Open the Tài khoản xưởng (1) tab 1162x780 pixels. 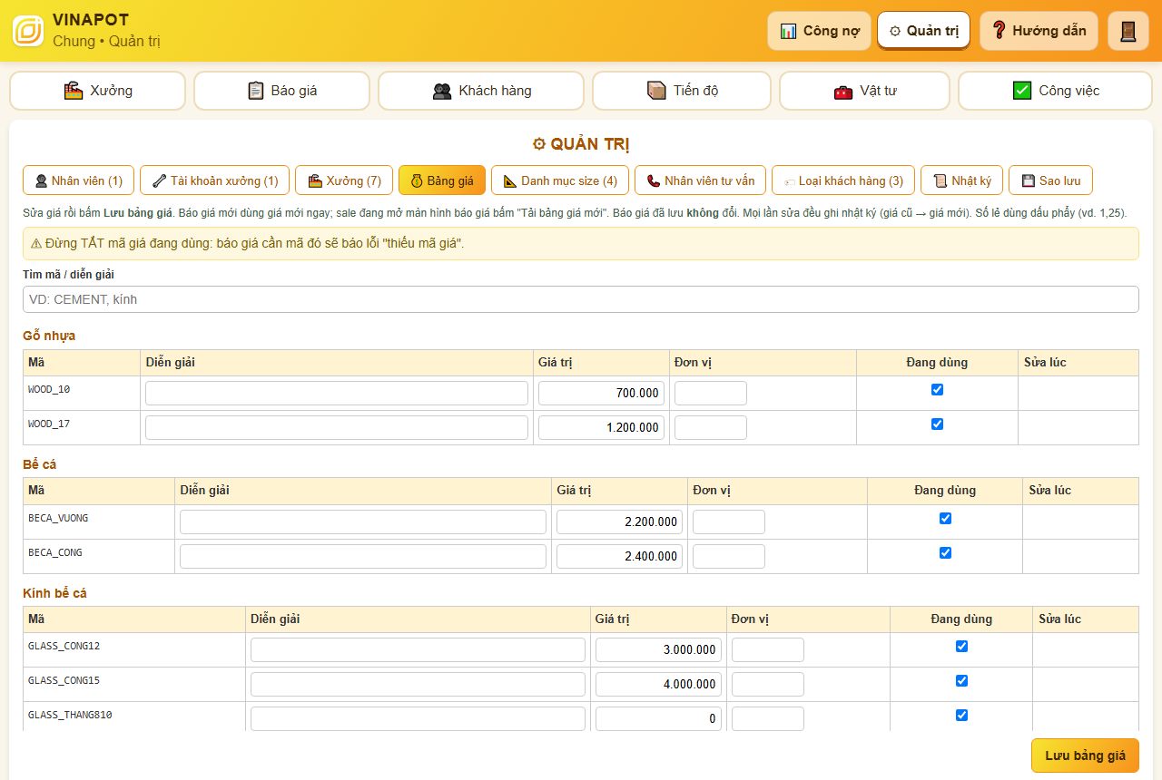[x=215, y=180]
